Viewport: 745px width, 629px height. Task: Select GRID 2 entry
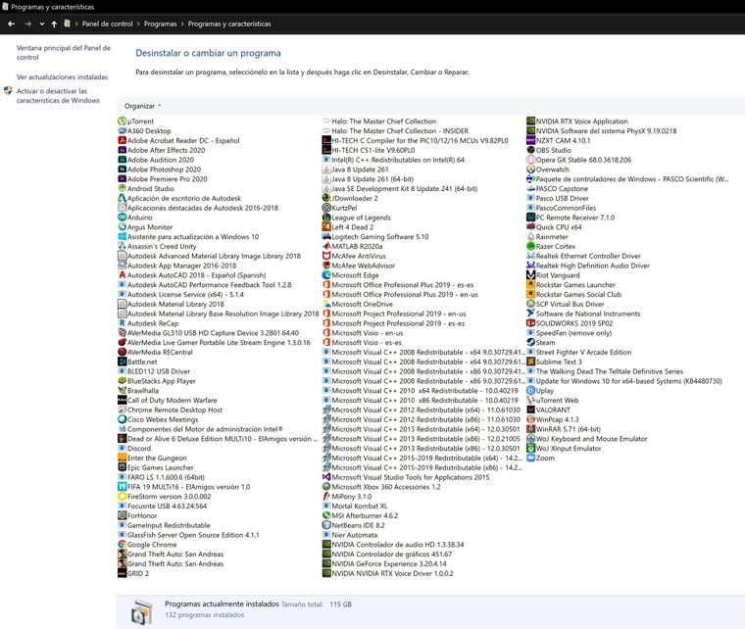point(133,573)
